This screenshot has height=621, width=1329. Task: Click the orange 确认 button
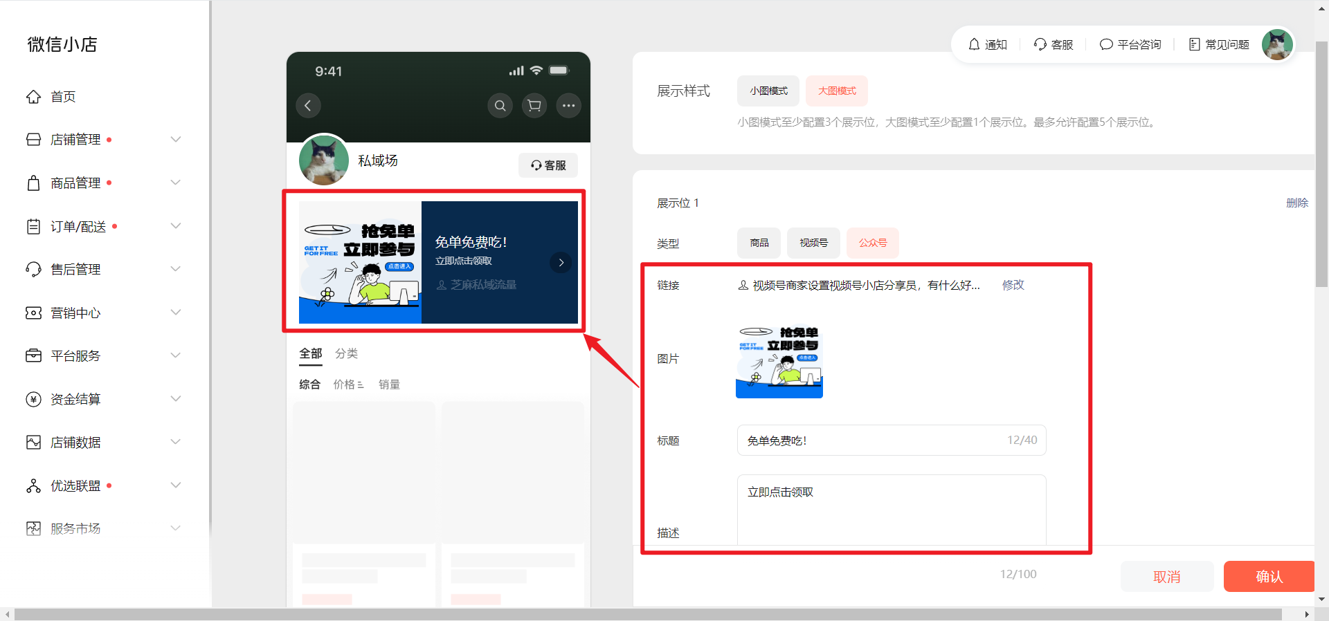[x=1269, y=577]
